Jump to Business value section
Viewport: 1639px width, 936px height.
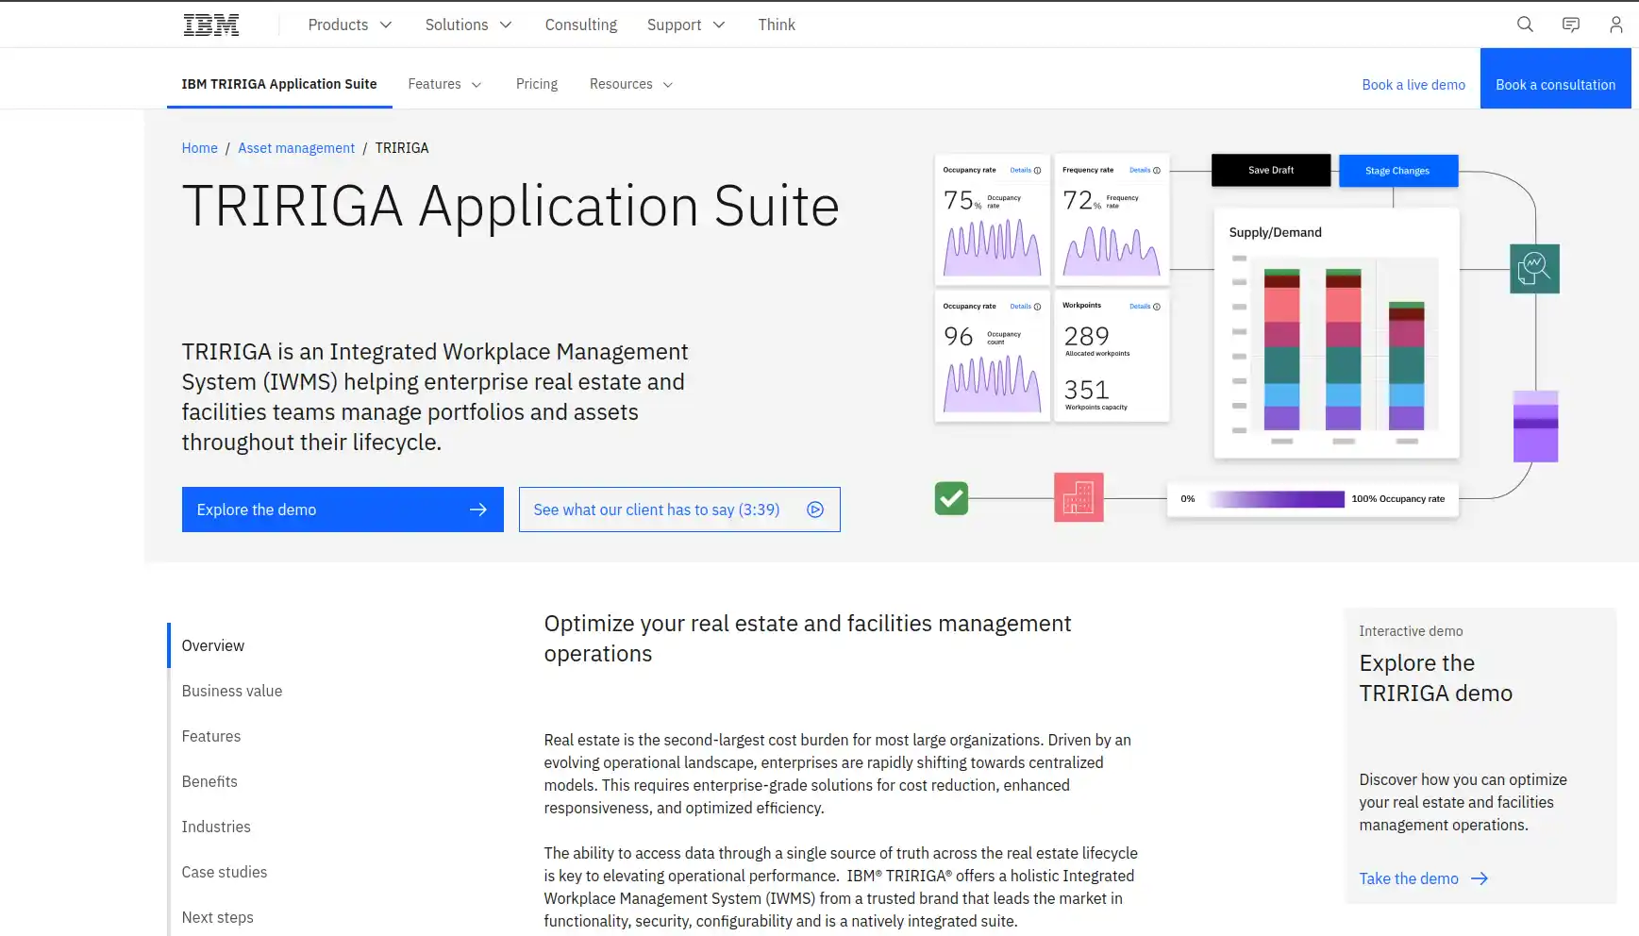[x=232, y=691]
